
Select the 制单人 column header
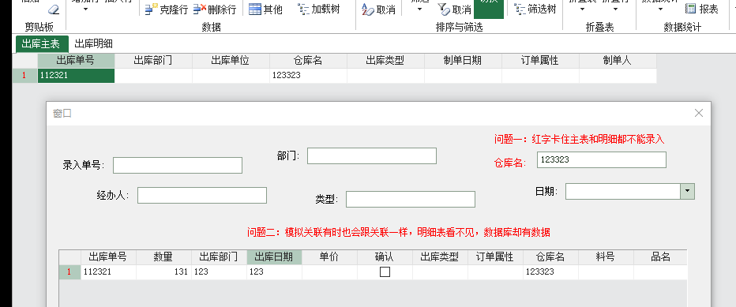pos(618,61)
